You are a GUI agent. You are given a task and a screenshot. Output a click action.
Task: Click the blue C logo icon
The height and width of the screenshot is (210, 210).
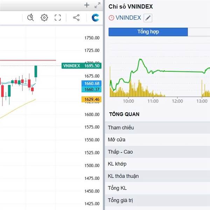click(95, 17)
